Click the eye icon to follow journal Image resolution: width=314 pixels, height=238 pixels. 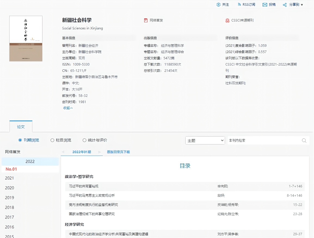[218, 5]
